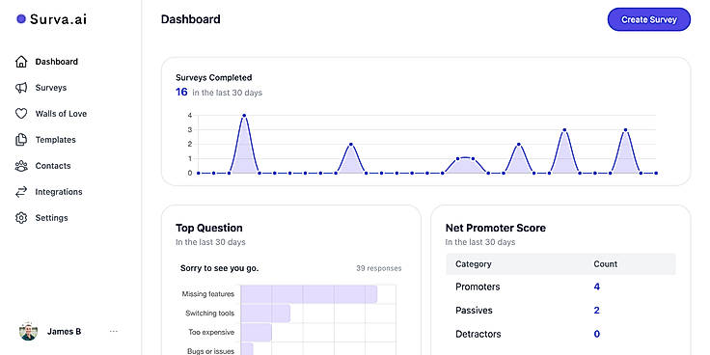This screenshot has width=710, height=355.
Task: Open the Contacts people icon
Action: click(21, 166)
